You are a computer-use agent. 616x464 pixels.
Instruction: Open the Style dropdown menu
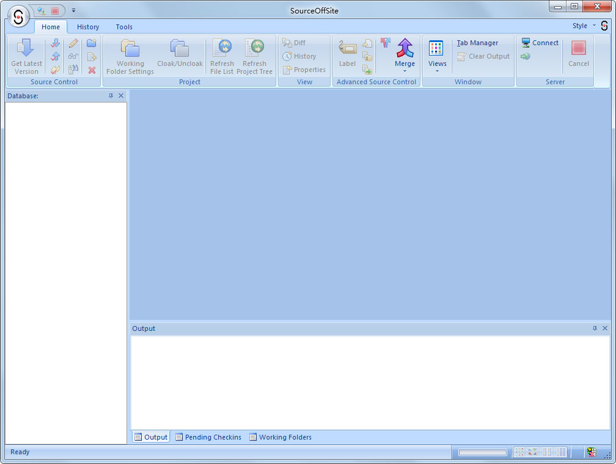coord(584,26)
